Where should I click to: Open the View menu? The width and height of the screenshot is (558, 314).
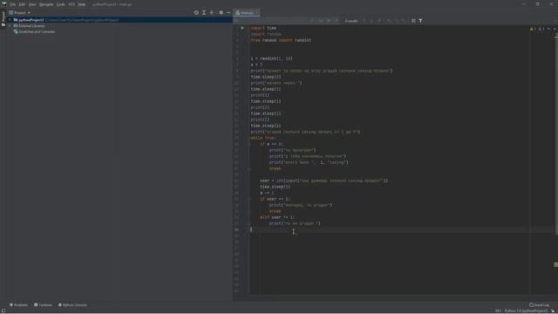32,4
